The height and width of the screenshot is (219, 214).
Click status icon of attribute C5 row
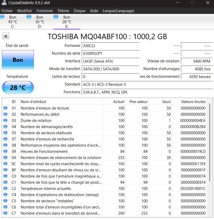coord(5,201)
